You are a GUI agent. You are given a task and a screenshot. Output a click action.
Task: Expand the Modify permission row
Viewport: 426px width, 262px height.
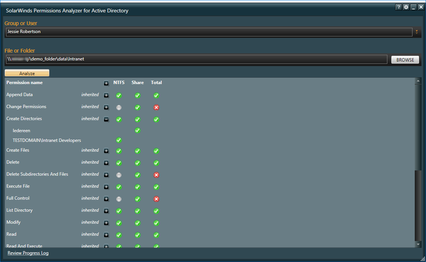(106, 223)
